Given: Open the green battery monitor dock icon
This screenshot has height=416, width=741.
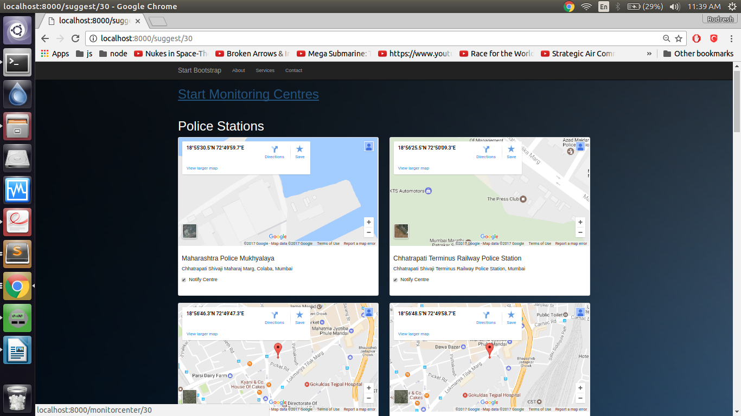Looking at the screenshot, I should coord(17,318).
